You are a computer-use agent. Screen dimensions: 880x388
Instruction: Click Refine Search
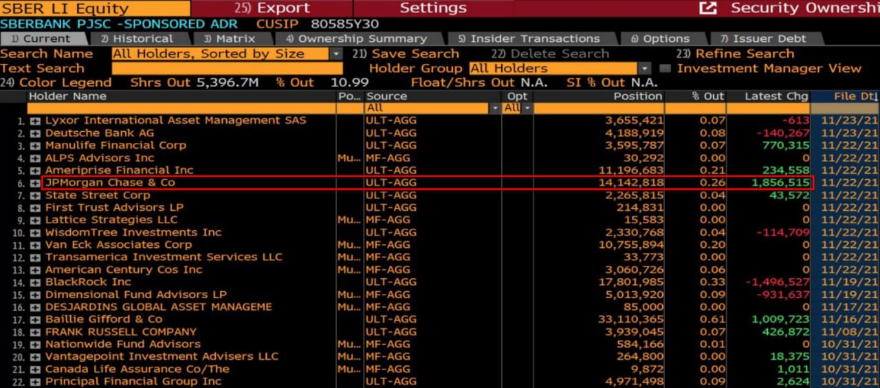735,54
